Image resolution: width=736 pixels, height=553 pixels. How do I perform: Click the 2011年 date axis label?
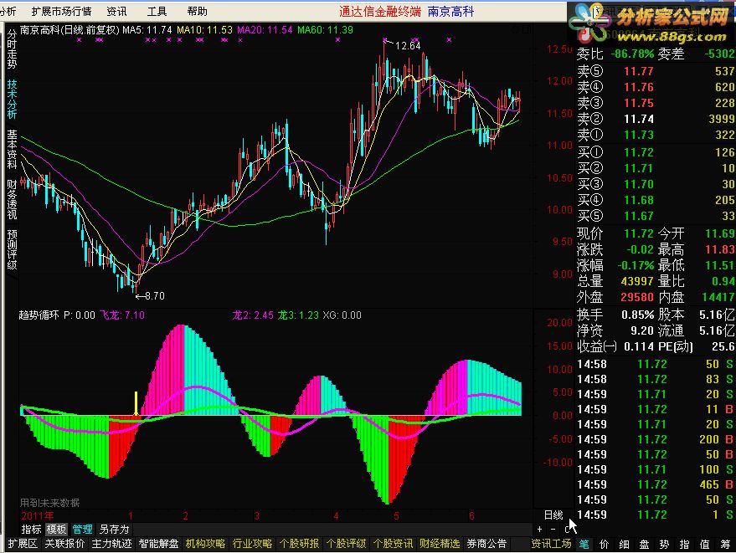tap(38, 516)
